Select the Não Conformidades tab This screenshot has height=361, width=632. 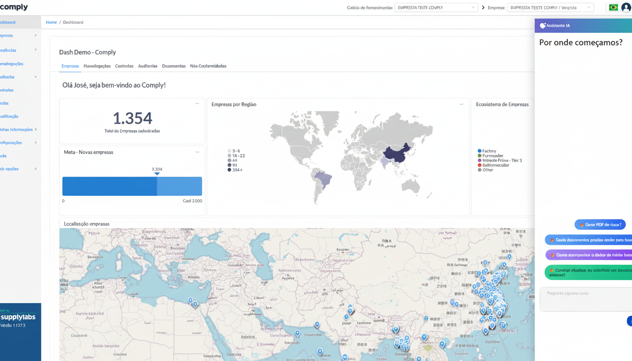[208, 66]
